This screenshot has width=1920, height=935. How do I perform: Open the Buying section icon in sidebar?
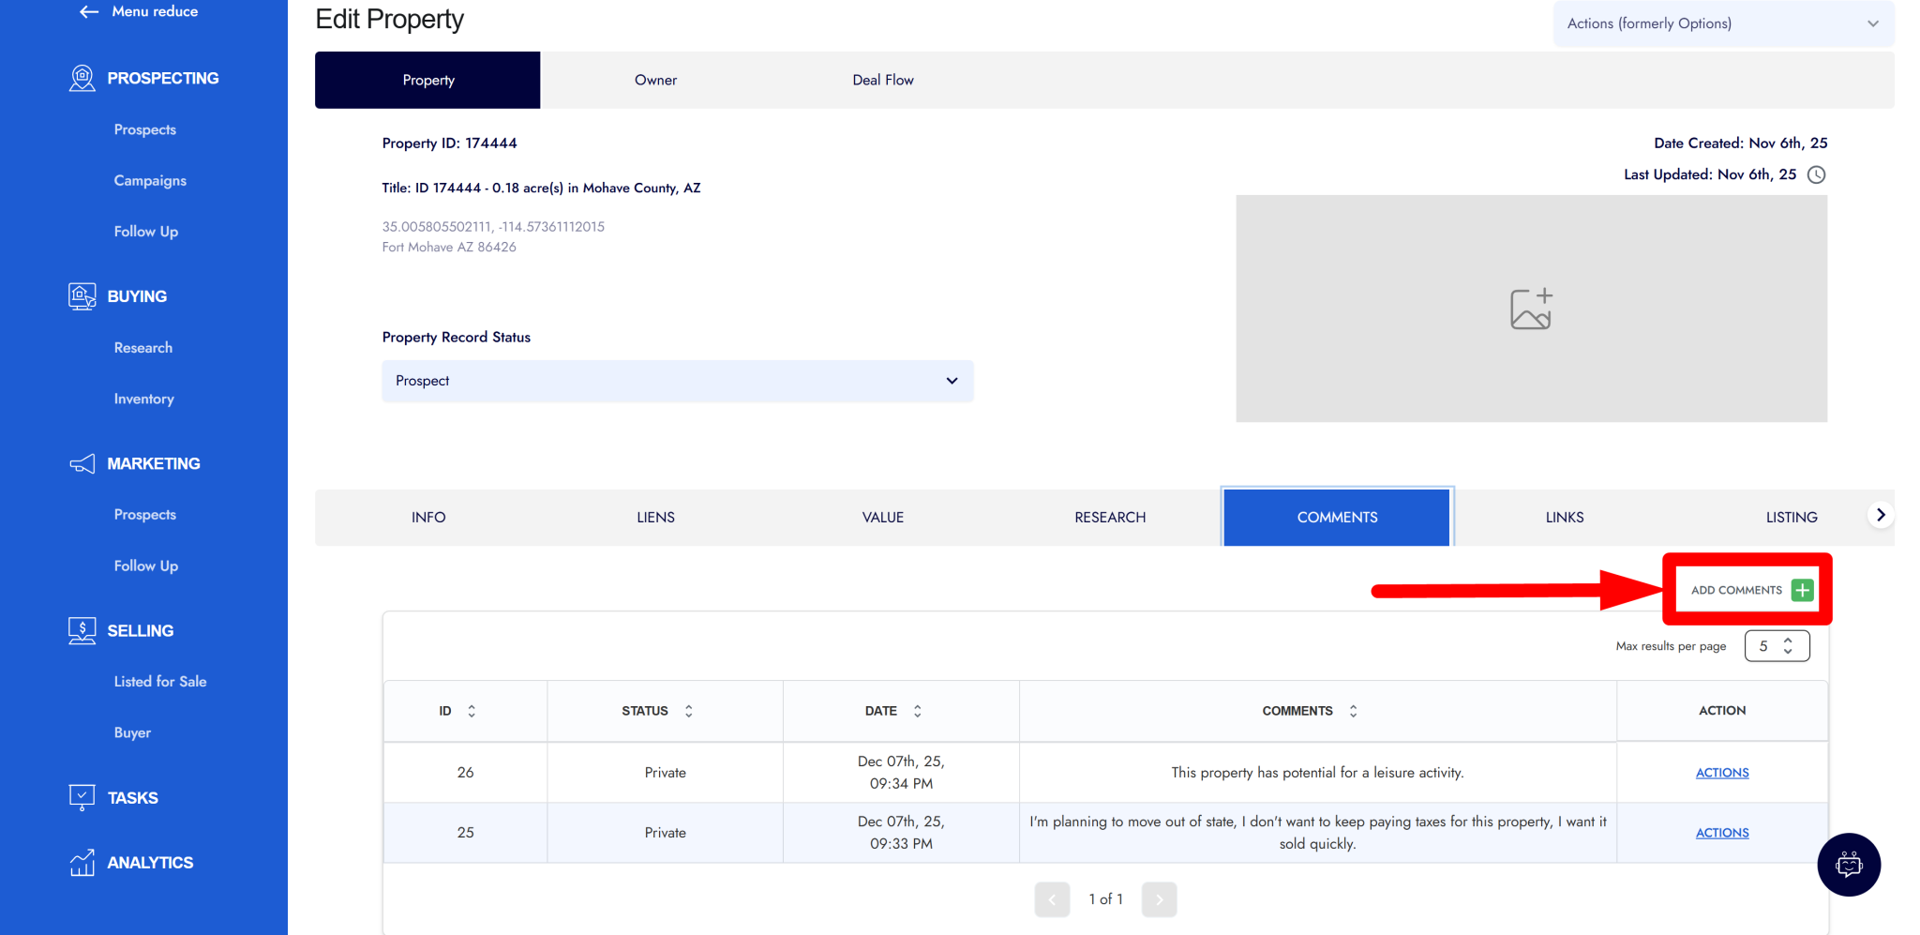82,296
